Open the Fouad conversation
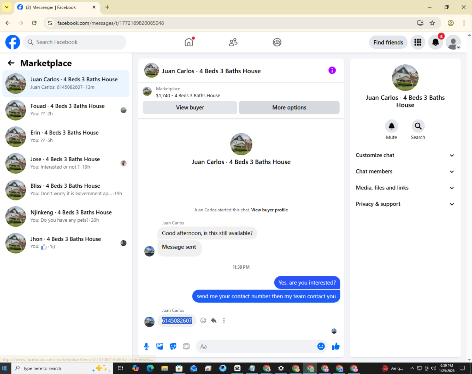472x374 pixels. tap(66, 110)
